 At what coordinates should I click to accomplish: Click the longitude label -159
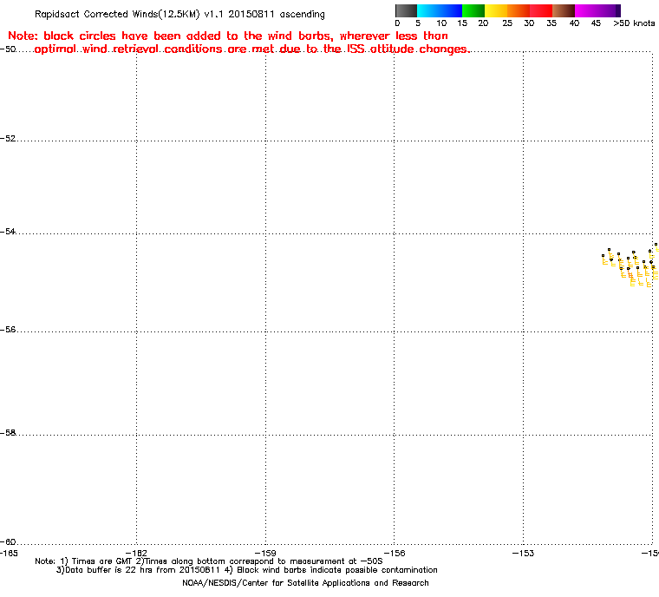pyautogui.click(x=265, y=553)
